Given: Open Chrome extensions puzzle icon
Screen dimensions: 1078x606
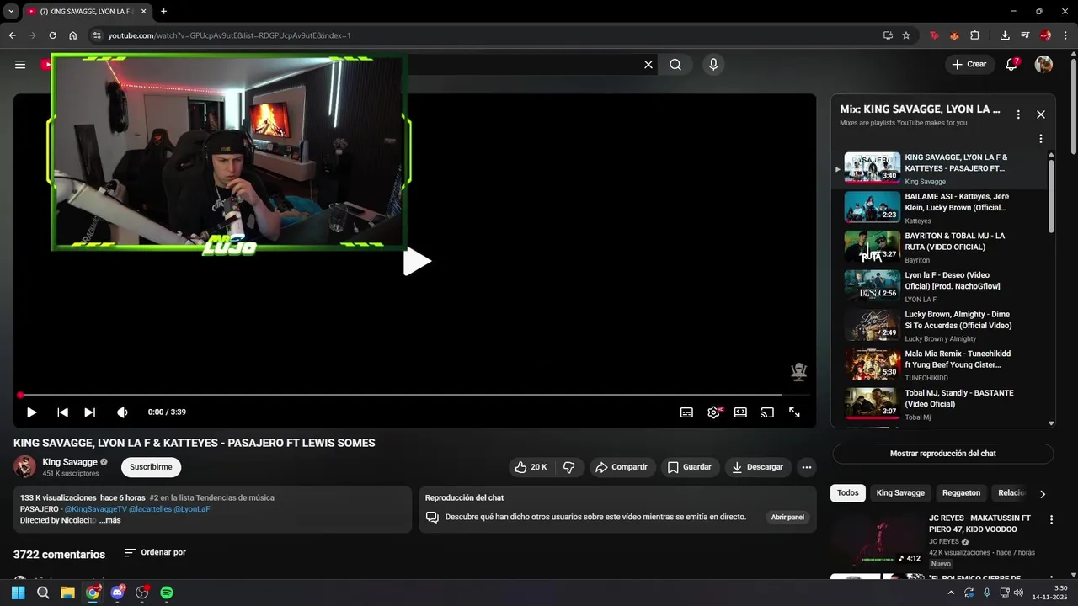Looking at the screenshot, I should (x=975, y=35).
